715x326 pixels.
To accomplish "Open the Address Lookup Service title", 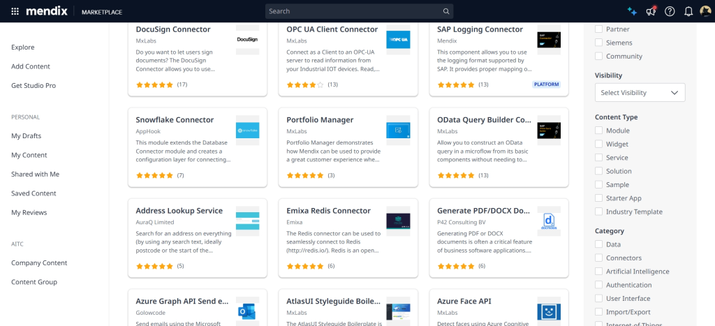I will pos(179,211).
